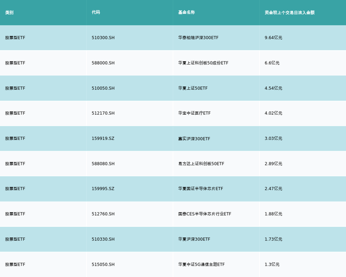Screen dimensions: 346x277
Task: Click the 基金名称 column header
Action: pyautogui.click(x=186, y=13)
